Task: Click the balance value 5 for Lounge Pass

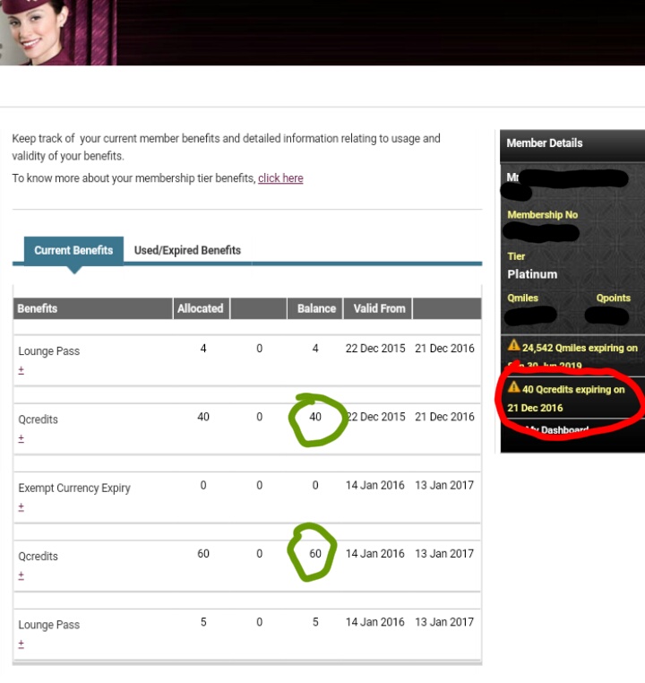Action: point(315,622)
